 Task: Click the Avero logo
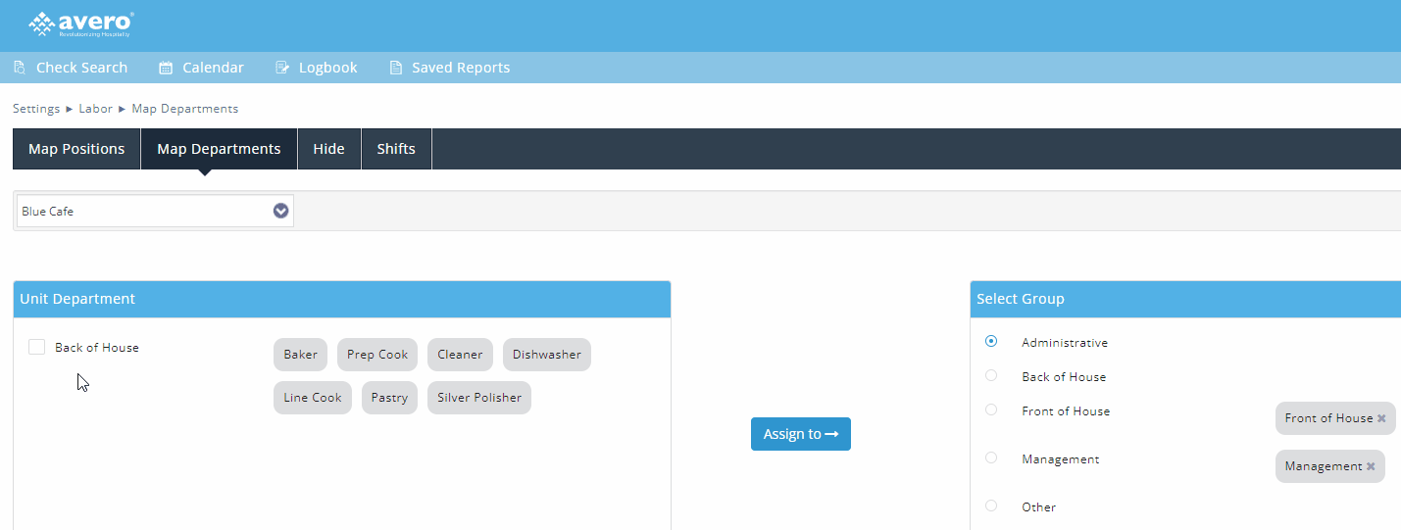(x=81, y=24)
